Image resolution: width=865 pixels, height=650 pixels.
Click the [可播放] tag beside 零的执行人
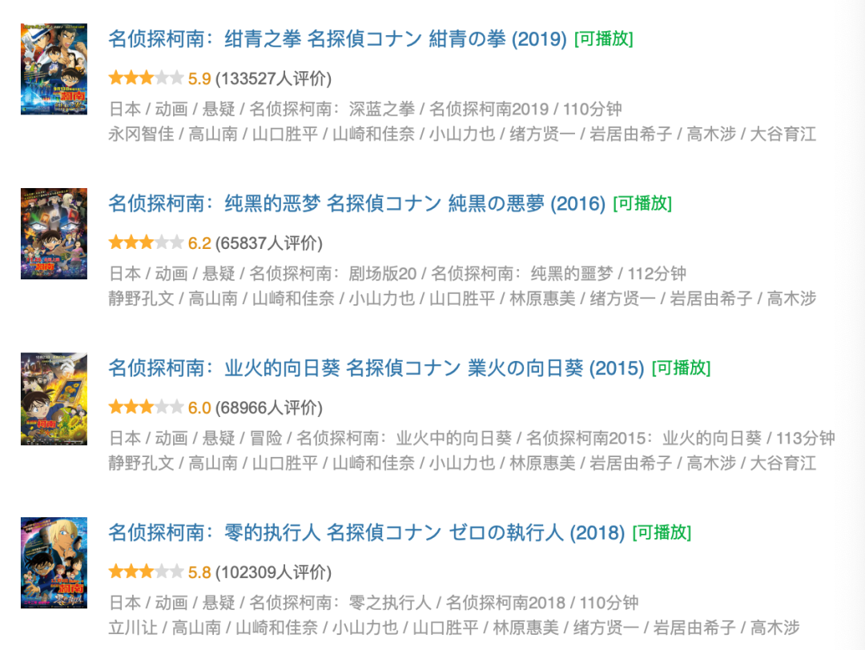(662, 533)
